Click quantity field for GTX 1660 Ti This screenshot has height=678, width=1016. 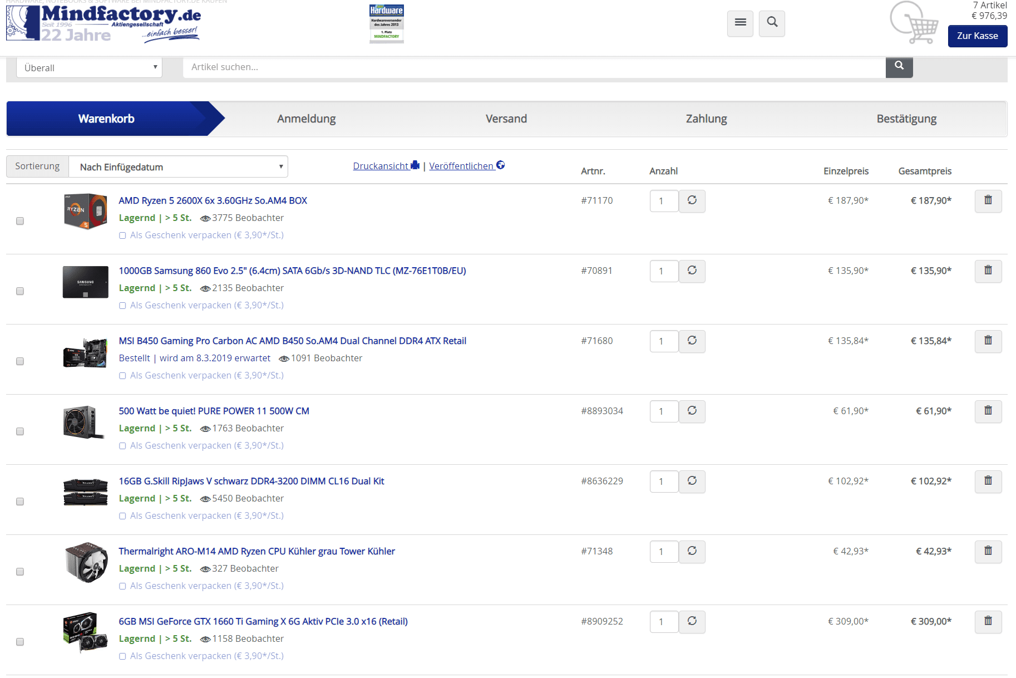(664, 622)
